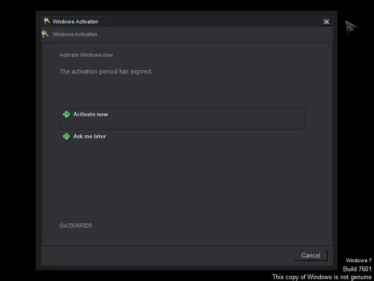Click the desktop icon right of the dialog
This screenshot has width=374, height=281.
pyautogui.click(x=351, y=28)
